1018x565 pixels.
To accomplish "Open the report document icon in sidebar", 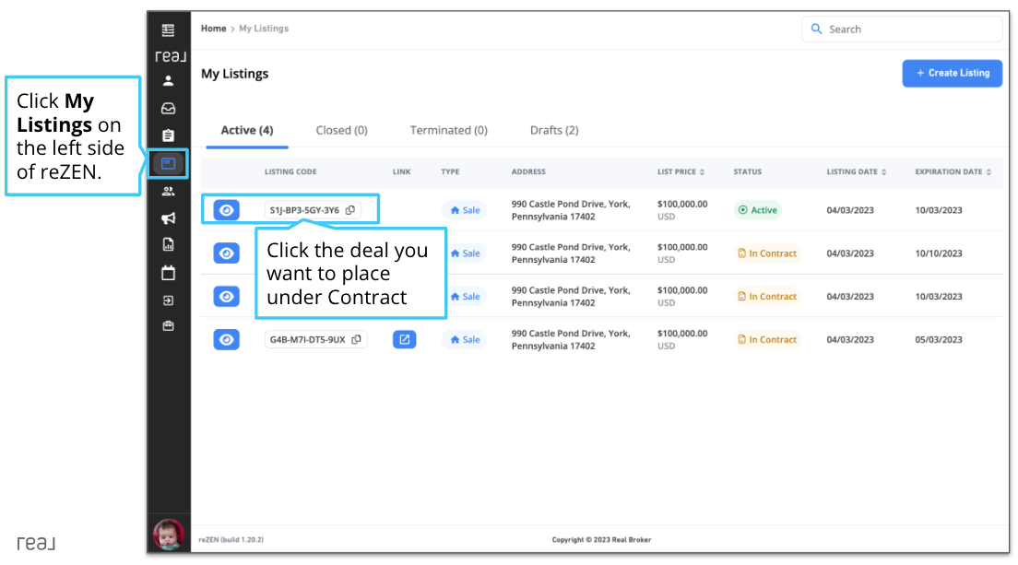I will click(x=168, y=244).
